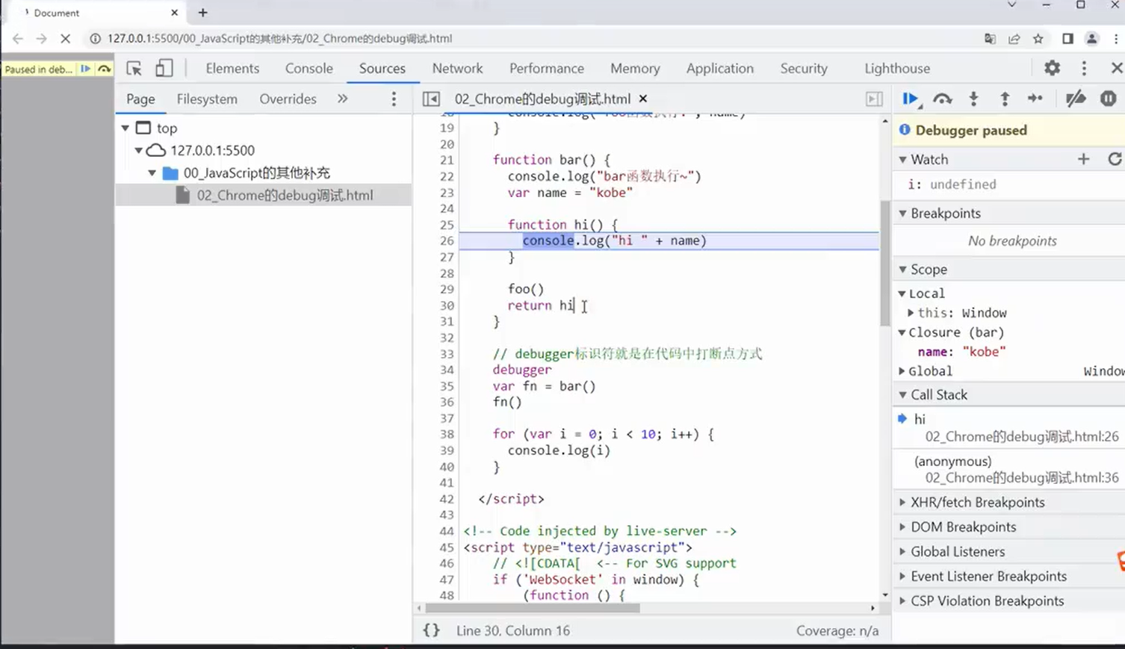Select 02_Chrome debug html file in tree

(263, 195)
